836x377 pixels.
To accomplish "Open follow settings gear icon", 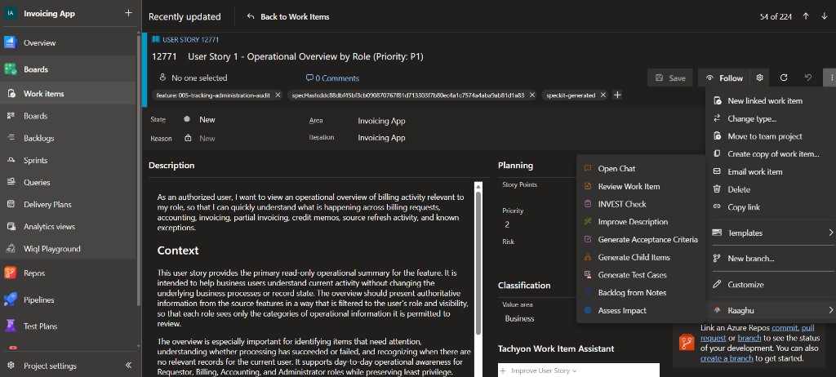I will click(x=760, y=78).
